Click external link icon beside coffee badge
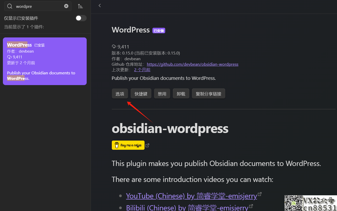This screenshot has height=211, width=337. click(x=147, y=145)
